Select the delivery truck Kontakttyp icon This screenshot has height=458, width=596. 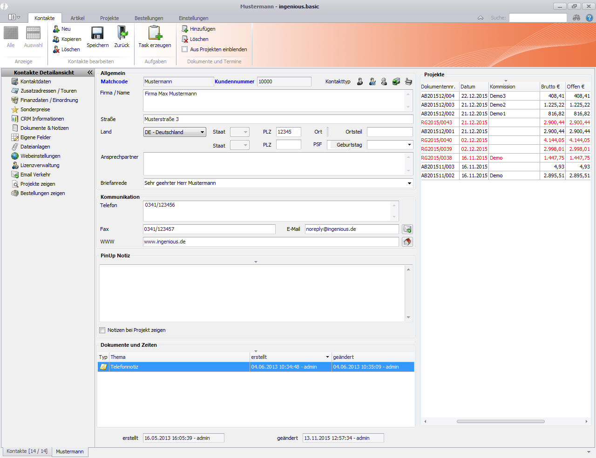pyautogui.click(x=396, y=81)
